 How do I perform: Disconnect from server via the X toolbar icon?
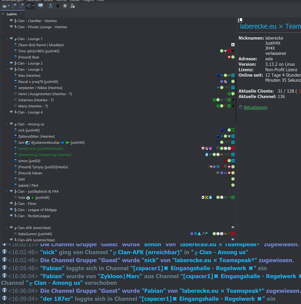[x=5, y=6]
